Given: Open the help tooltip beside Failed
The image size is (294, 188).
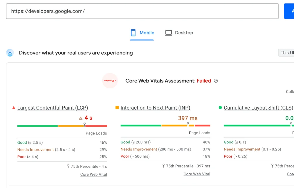Looking at the screenshot, I should click(216, 80).
